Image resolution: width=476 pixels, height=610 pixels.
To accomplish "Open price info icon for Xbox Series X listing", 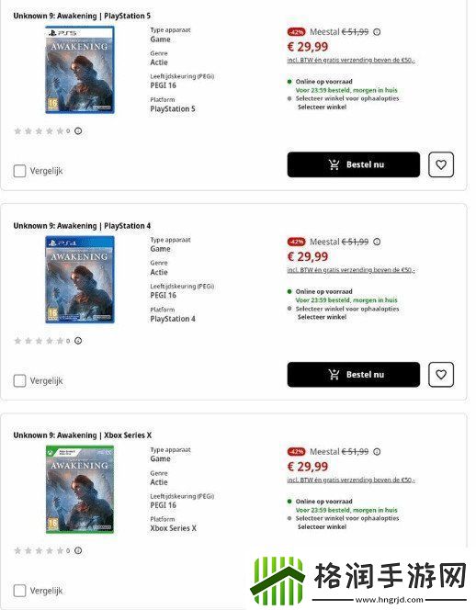I will click(377, 452).
